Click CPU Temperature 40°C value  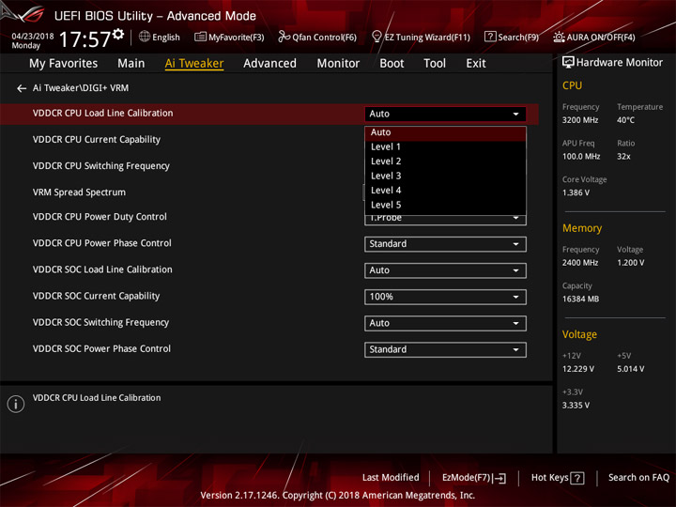coord(625,120)
